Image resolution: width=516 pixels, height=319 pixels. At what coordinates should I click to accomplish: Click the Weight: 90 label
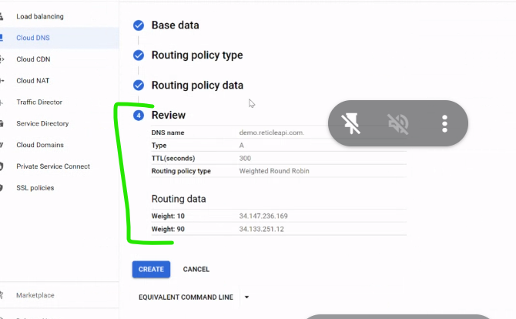point(168,229)
